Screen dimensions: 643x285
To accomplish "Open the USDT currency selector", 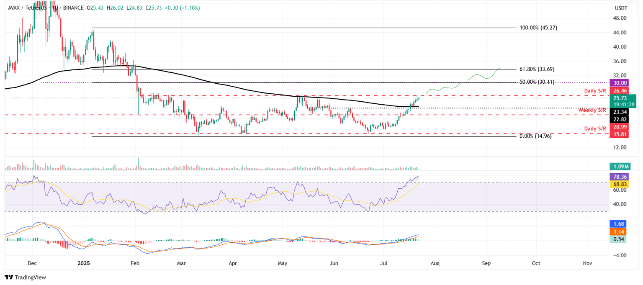I will point(621,7).
